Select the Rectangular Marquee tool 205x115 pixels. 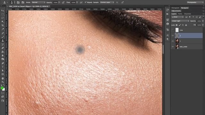[3, 14]
